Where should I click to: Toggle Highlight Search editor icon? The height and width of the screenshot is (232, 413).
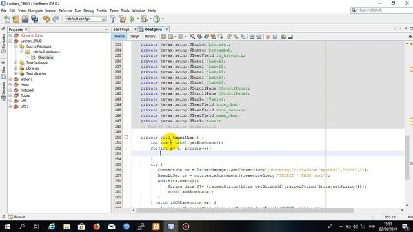214,37
